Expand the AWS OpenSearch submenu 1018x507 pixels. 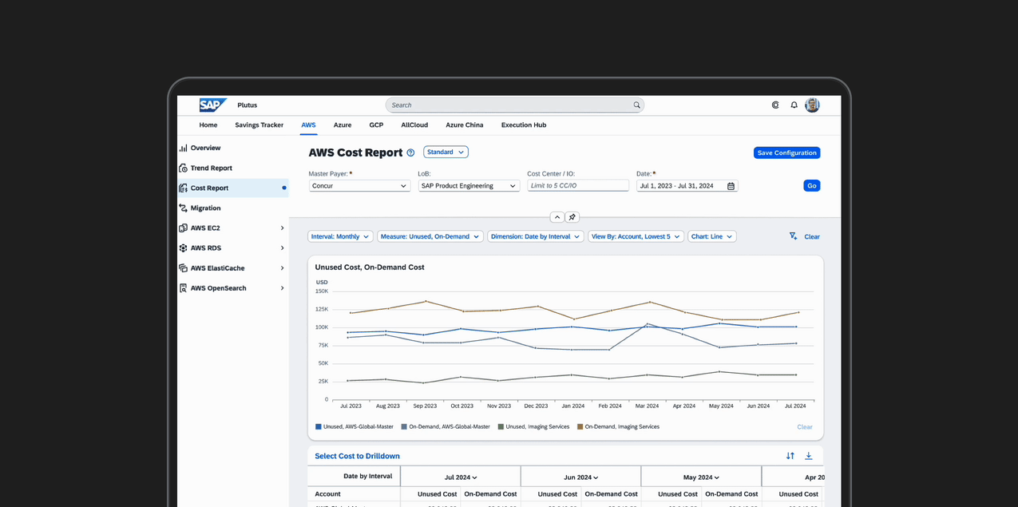click(x=282, y=288)
